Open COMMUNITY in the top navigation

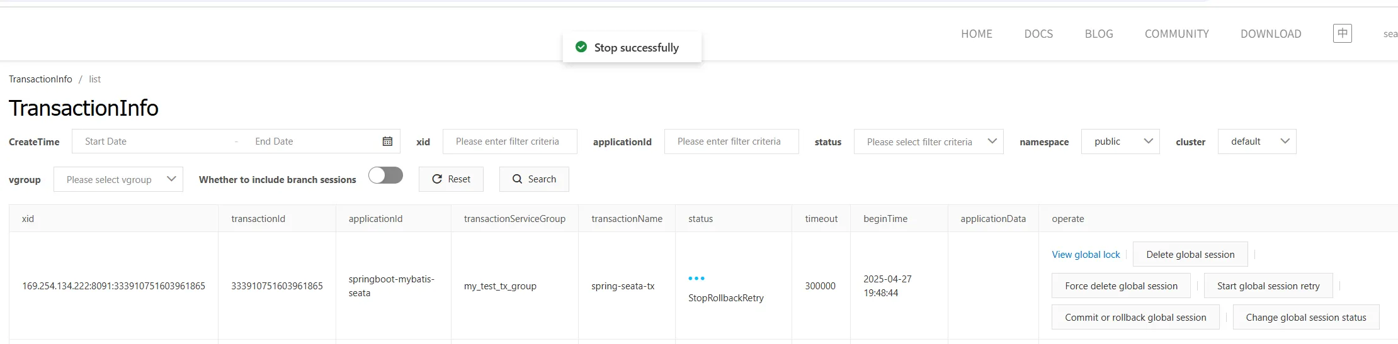click(1176, 34)
